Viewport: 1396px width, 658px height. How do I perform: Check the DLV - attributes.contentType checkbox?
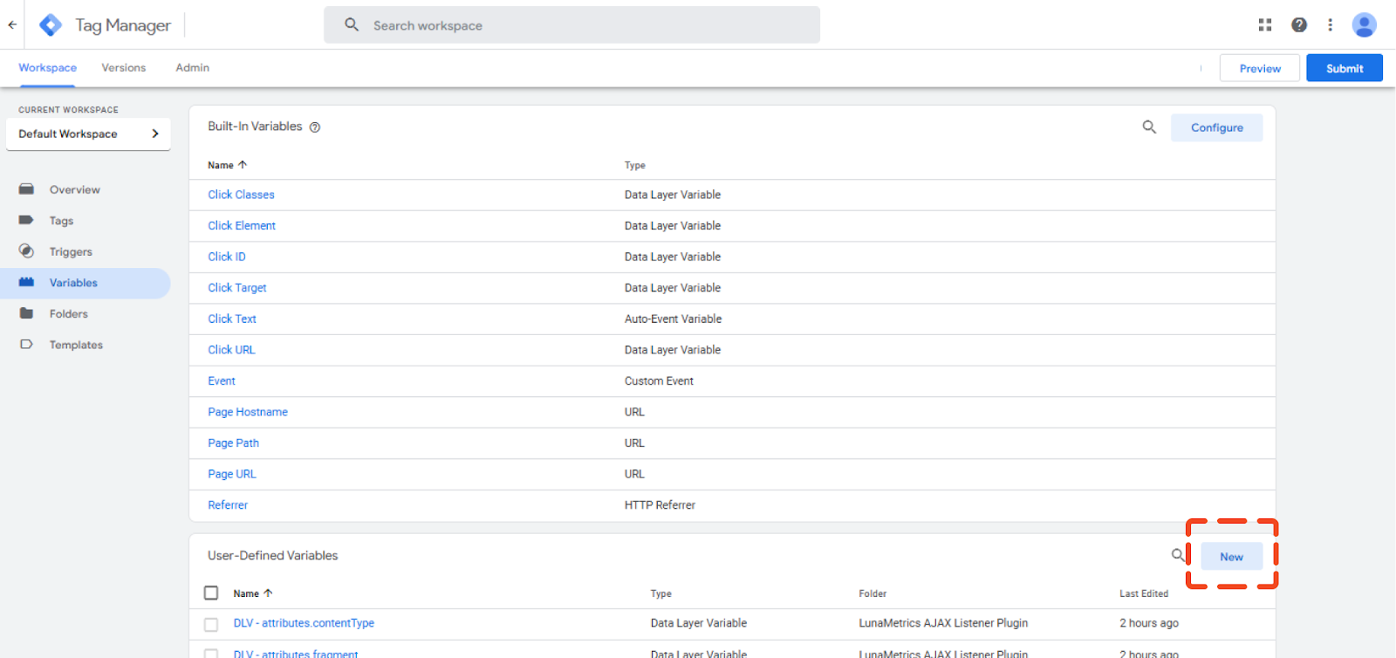[x=211, y=624]
